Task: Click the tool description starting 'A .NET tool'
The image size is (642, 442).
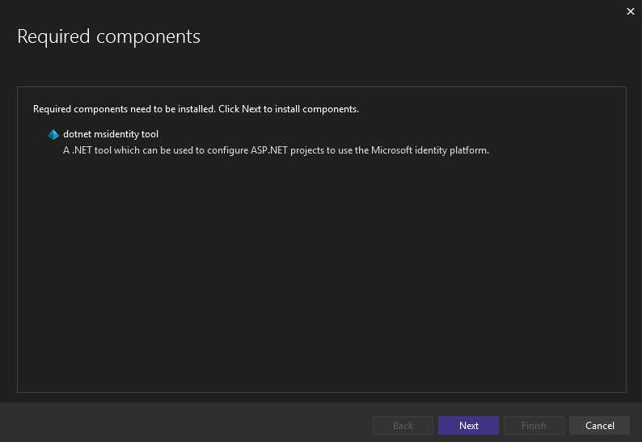Action: [x=276, y=150]
